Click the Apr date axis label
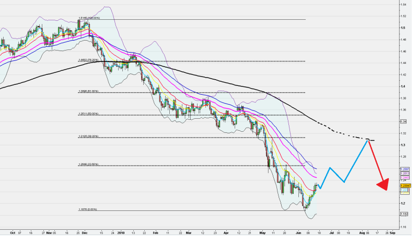Viewport: 417px width, 250px height. tap(226, 233)
